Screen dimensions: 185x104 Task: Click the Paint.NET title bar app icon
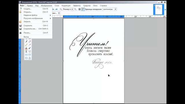point(20,2)
